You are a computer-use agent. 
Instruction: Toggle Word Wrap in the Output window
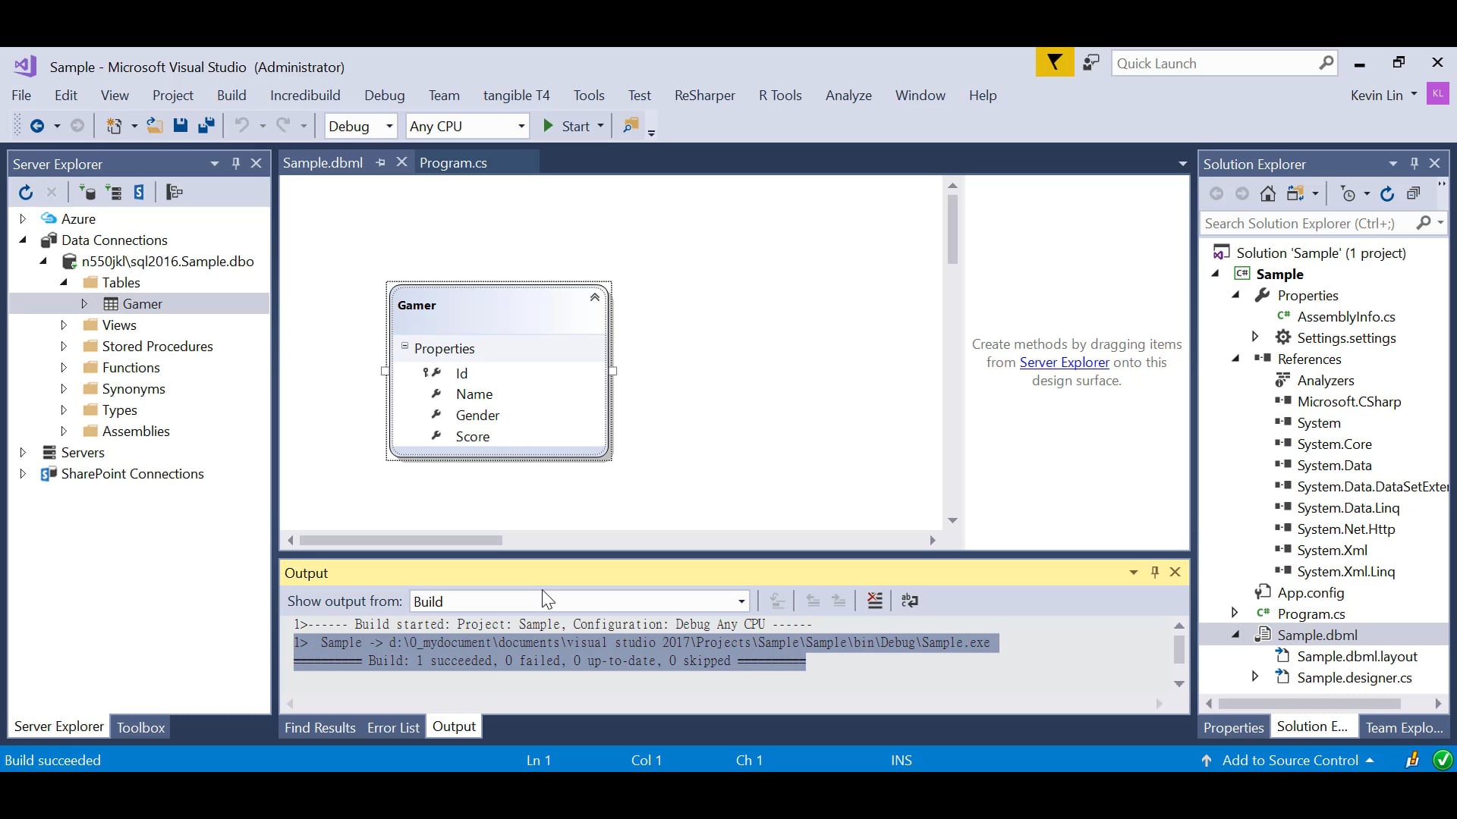point(911,601)
